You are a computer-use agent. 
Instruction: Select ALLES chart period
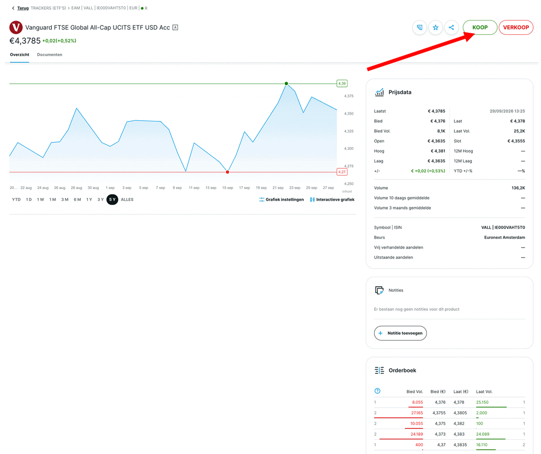coord(127,200)
